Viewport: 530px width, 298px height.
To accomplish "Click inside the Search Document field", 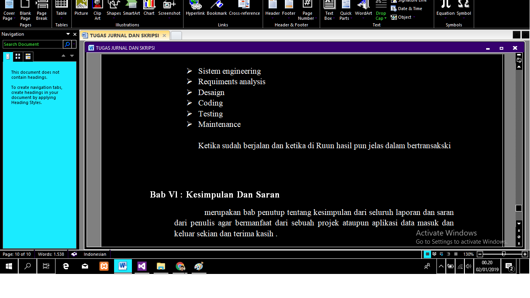I will 33,44.
